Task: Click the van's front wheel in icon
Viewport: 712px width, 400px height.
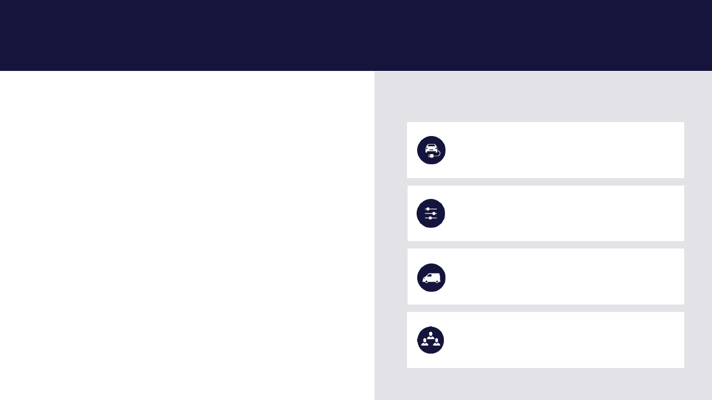Action: 425,282
